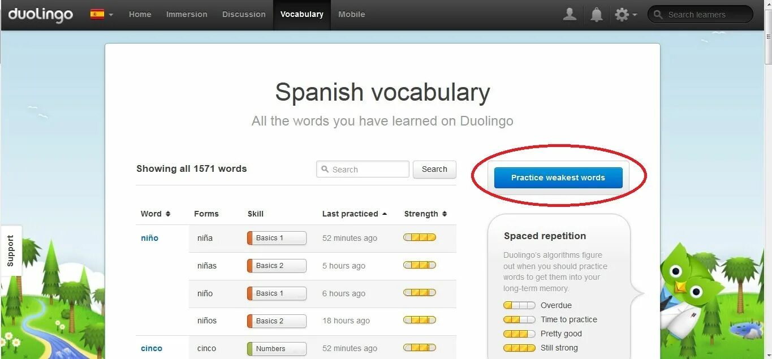
Task: Open the user profile icon
Action: 570,15
